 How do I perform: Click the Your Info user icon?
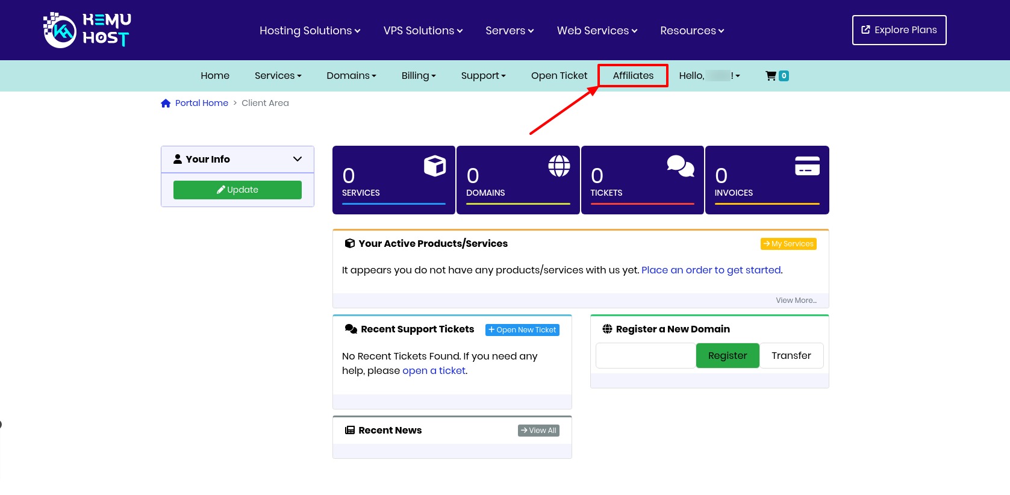(178, 159)
